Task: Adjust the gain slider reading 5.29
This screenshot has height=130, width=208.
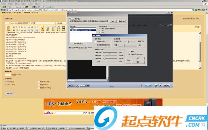Action: coord(128,45)
